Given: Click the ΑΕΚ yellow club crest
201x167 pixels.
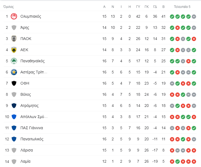Looking at the screenshot, I should [14, 50].
